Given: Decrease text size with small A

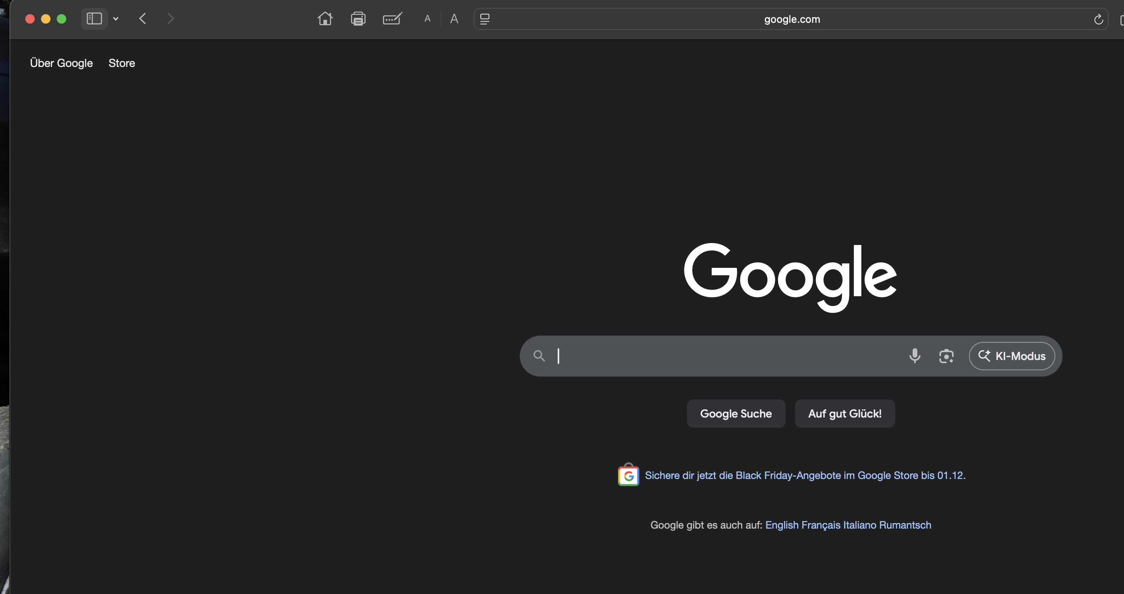Looking at the screenshot, I should [427, 19].
